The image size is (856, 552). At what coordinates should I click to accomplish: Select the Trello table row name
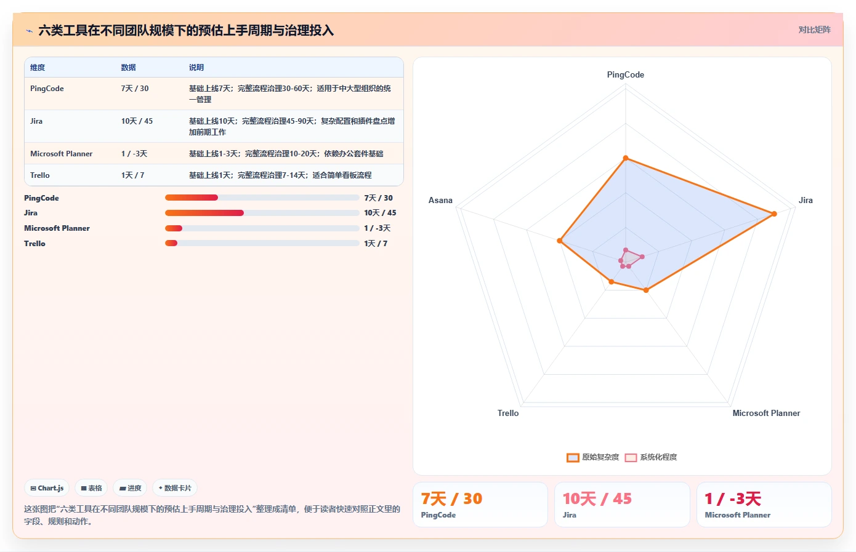[40, 175]
